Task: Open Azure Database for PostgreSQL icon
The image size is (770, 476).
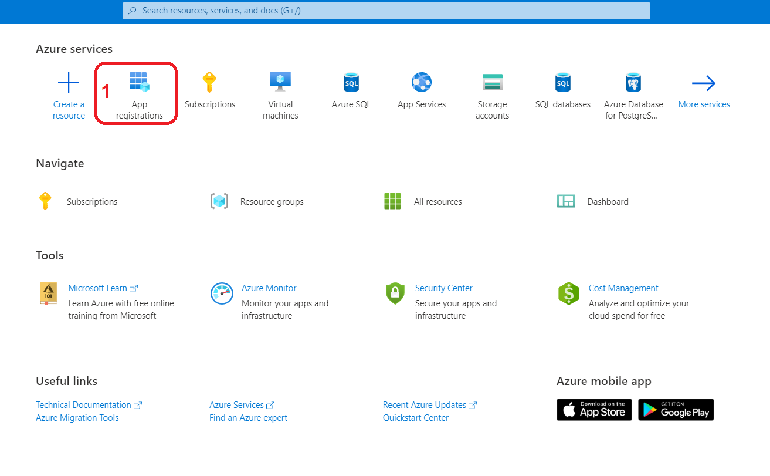Action: (x=633, y=83)
